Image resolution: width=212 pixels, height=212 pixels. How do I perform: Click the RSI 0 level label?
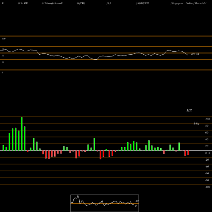2,73
